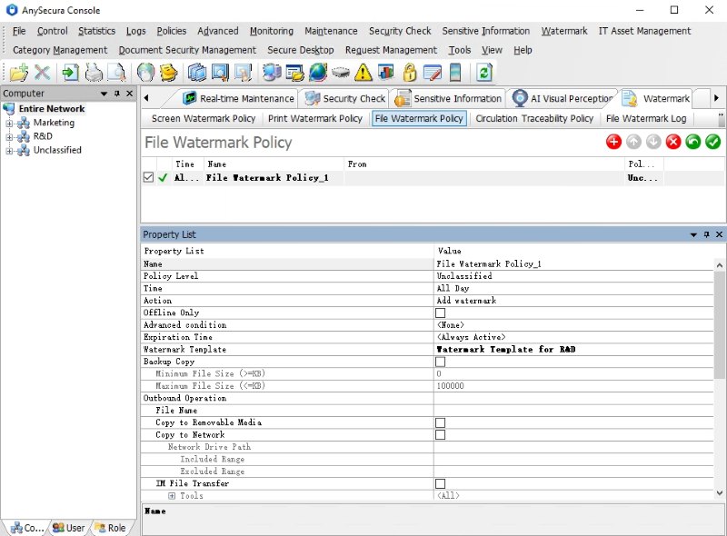The image size is (727, 536).
Task: Confirm policy changes with the green check icon
Action: 712,142
